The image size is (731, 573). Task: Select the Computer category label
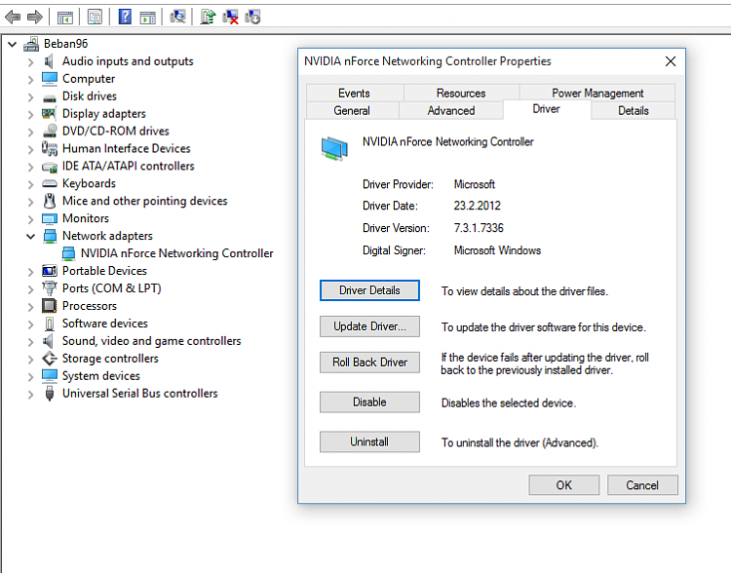click(89, 79)
